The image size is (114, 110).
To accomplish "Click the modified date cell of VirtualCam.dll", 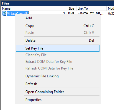I will (x=111, y=13).
